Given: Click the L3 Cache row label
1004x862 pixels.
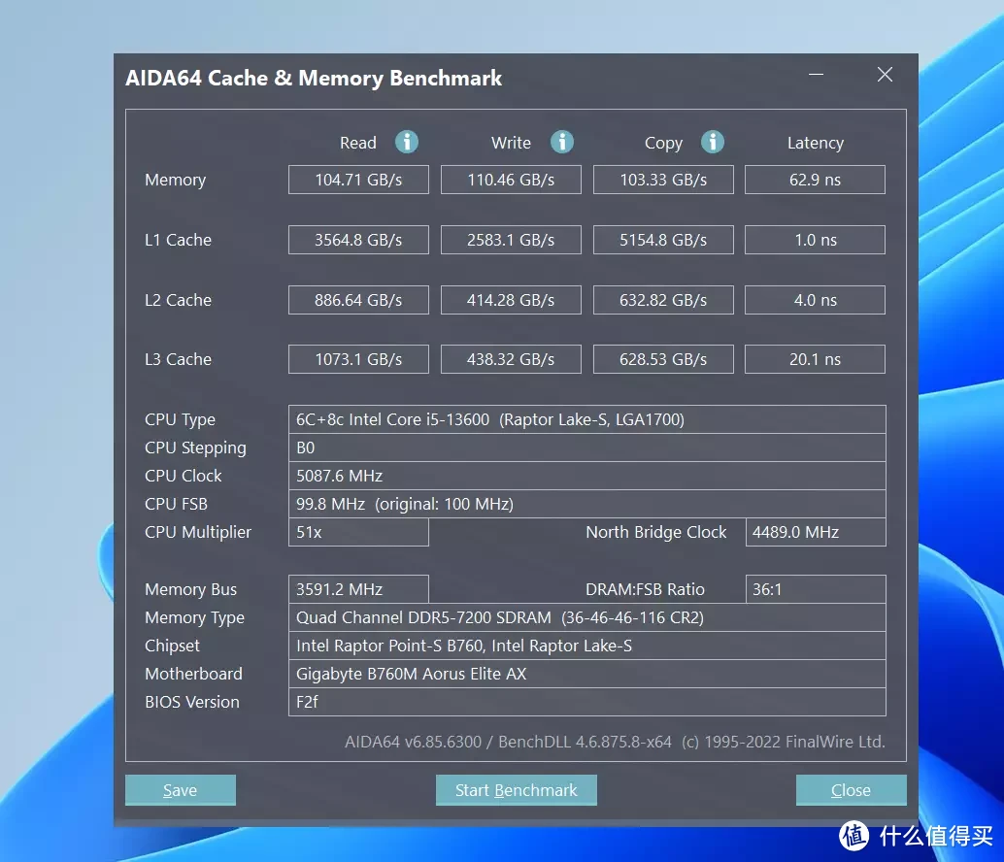Looking at the screenshot, I should click(x=178, y=359).
